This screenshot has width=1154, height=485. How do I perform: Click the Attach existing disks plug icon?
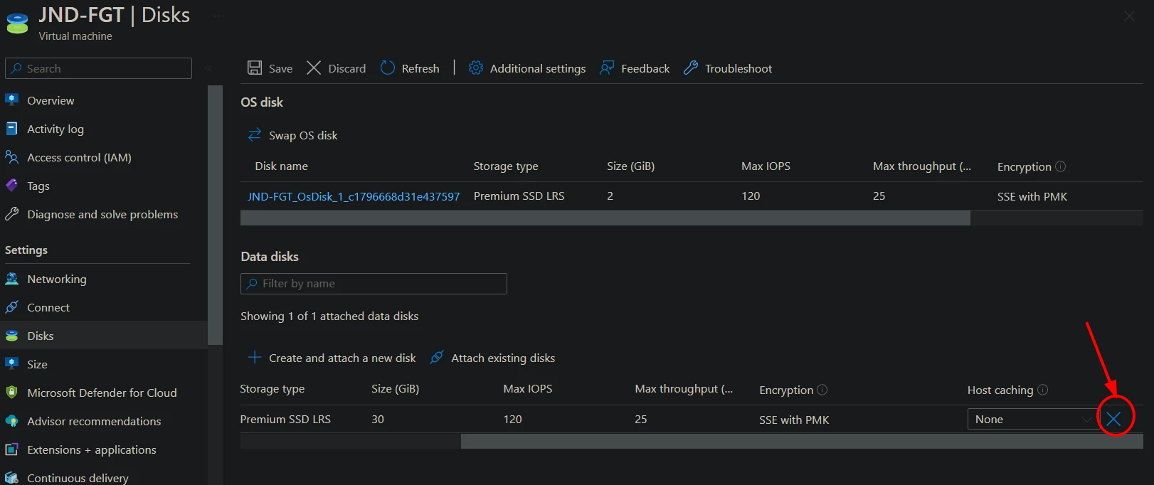[437, 357]
